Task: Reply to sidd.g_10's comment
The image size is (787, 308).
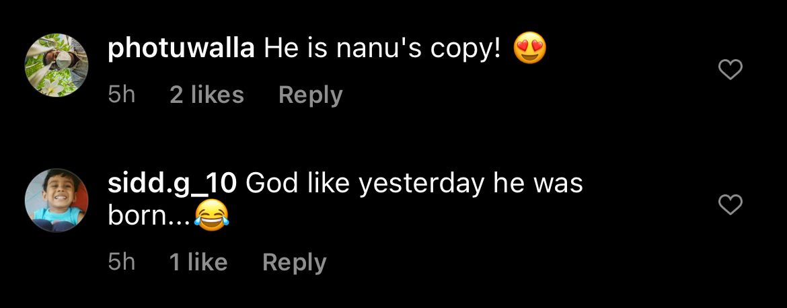Action: (x=294, y=262)
